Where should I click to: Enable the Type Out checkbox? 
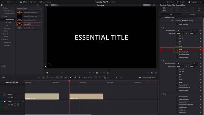[x=177, y=72]
